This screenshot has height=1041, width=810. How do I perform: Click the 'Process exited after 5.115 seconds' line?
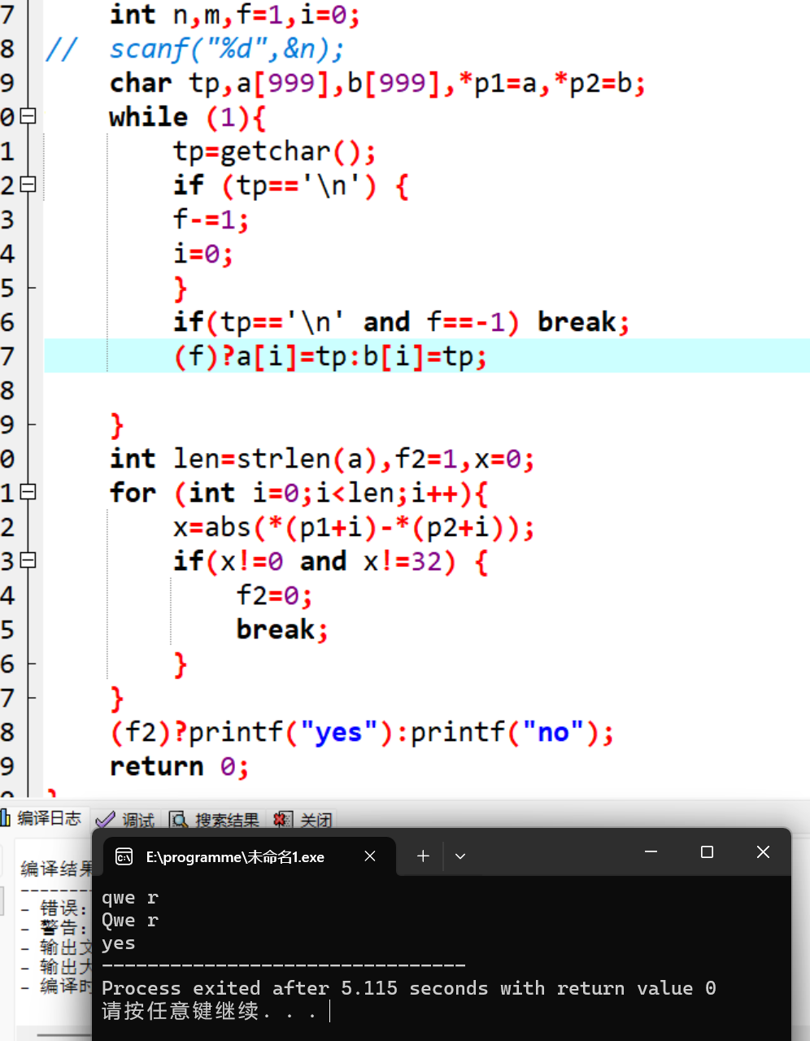coord(409,988)
